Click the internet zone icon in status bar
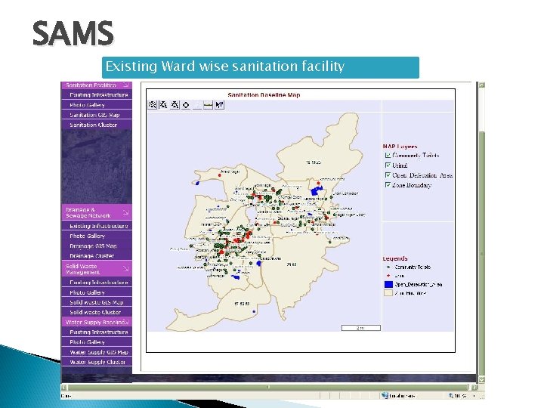 385,395
